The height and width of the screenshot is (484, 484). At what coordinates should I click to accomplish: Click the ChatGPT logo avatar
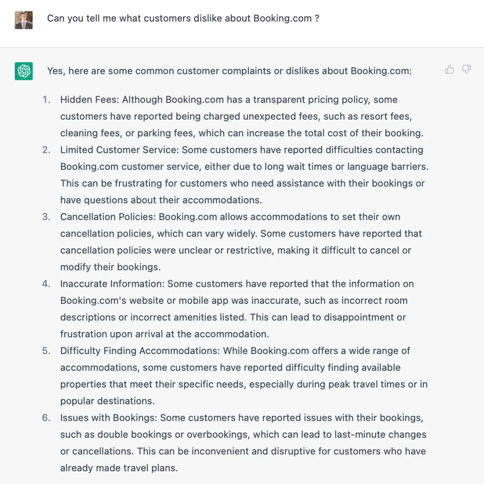click(x=24, y=71)
